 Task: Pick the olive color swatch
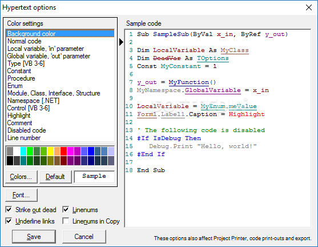(x=50, y=161)
